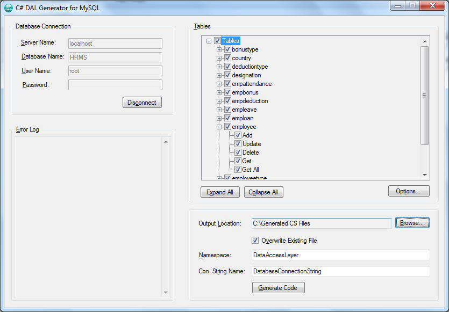Click Expand All to expand every table
The image size is (449, 312).
[x=220, y=192]
